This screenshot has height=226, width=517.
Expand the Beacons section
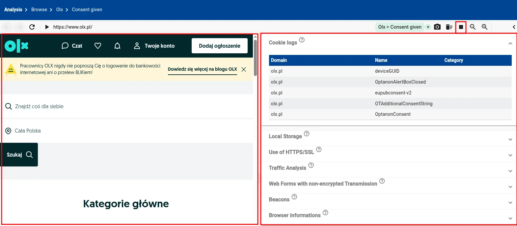[x=510, y=203]
